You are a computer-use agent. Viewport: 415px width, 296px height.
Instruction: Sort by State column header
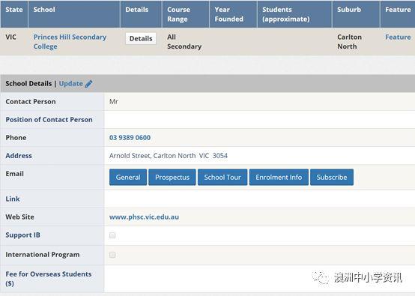coord(14,14)
